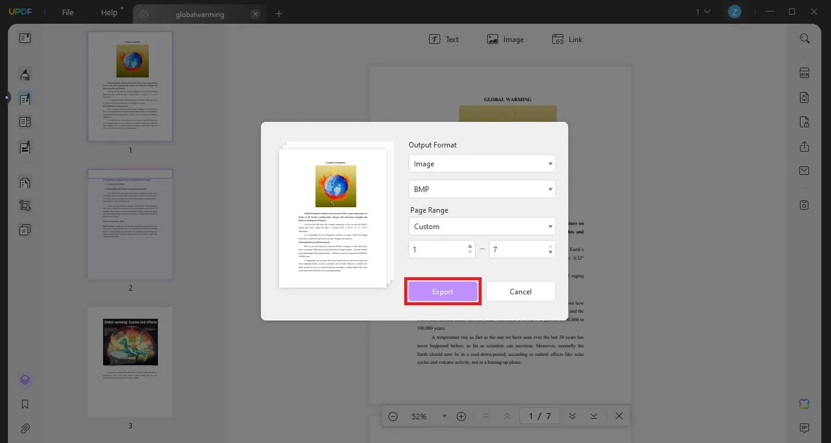
Task: Jump to last page arrow icon
Action: tap(594, 416)
